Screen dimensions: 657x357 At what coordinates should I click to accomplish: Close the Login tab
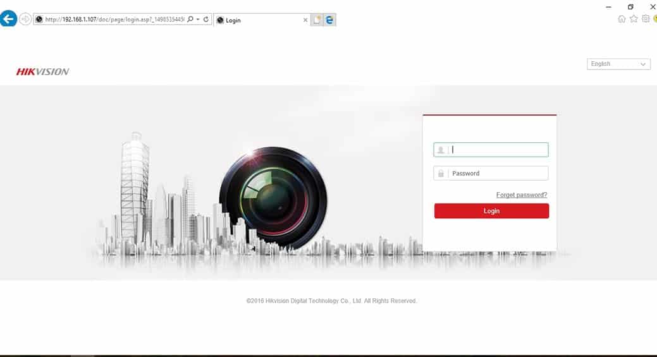(305, 20)
